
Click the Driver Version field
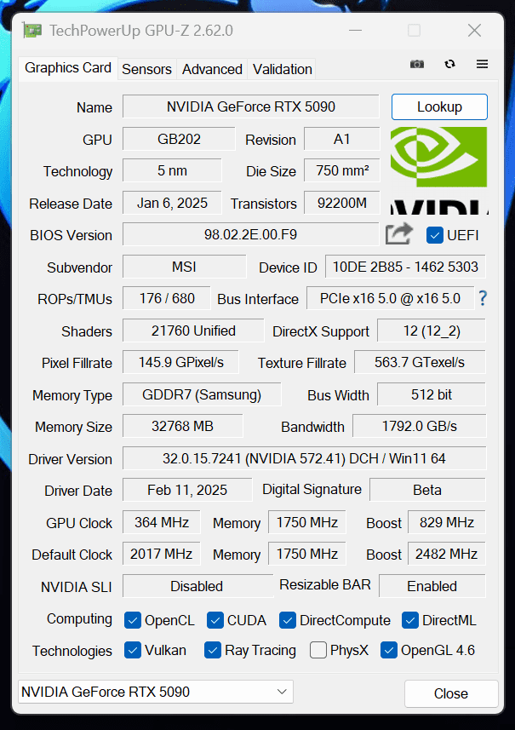[x=304, y=458]
